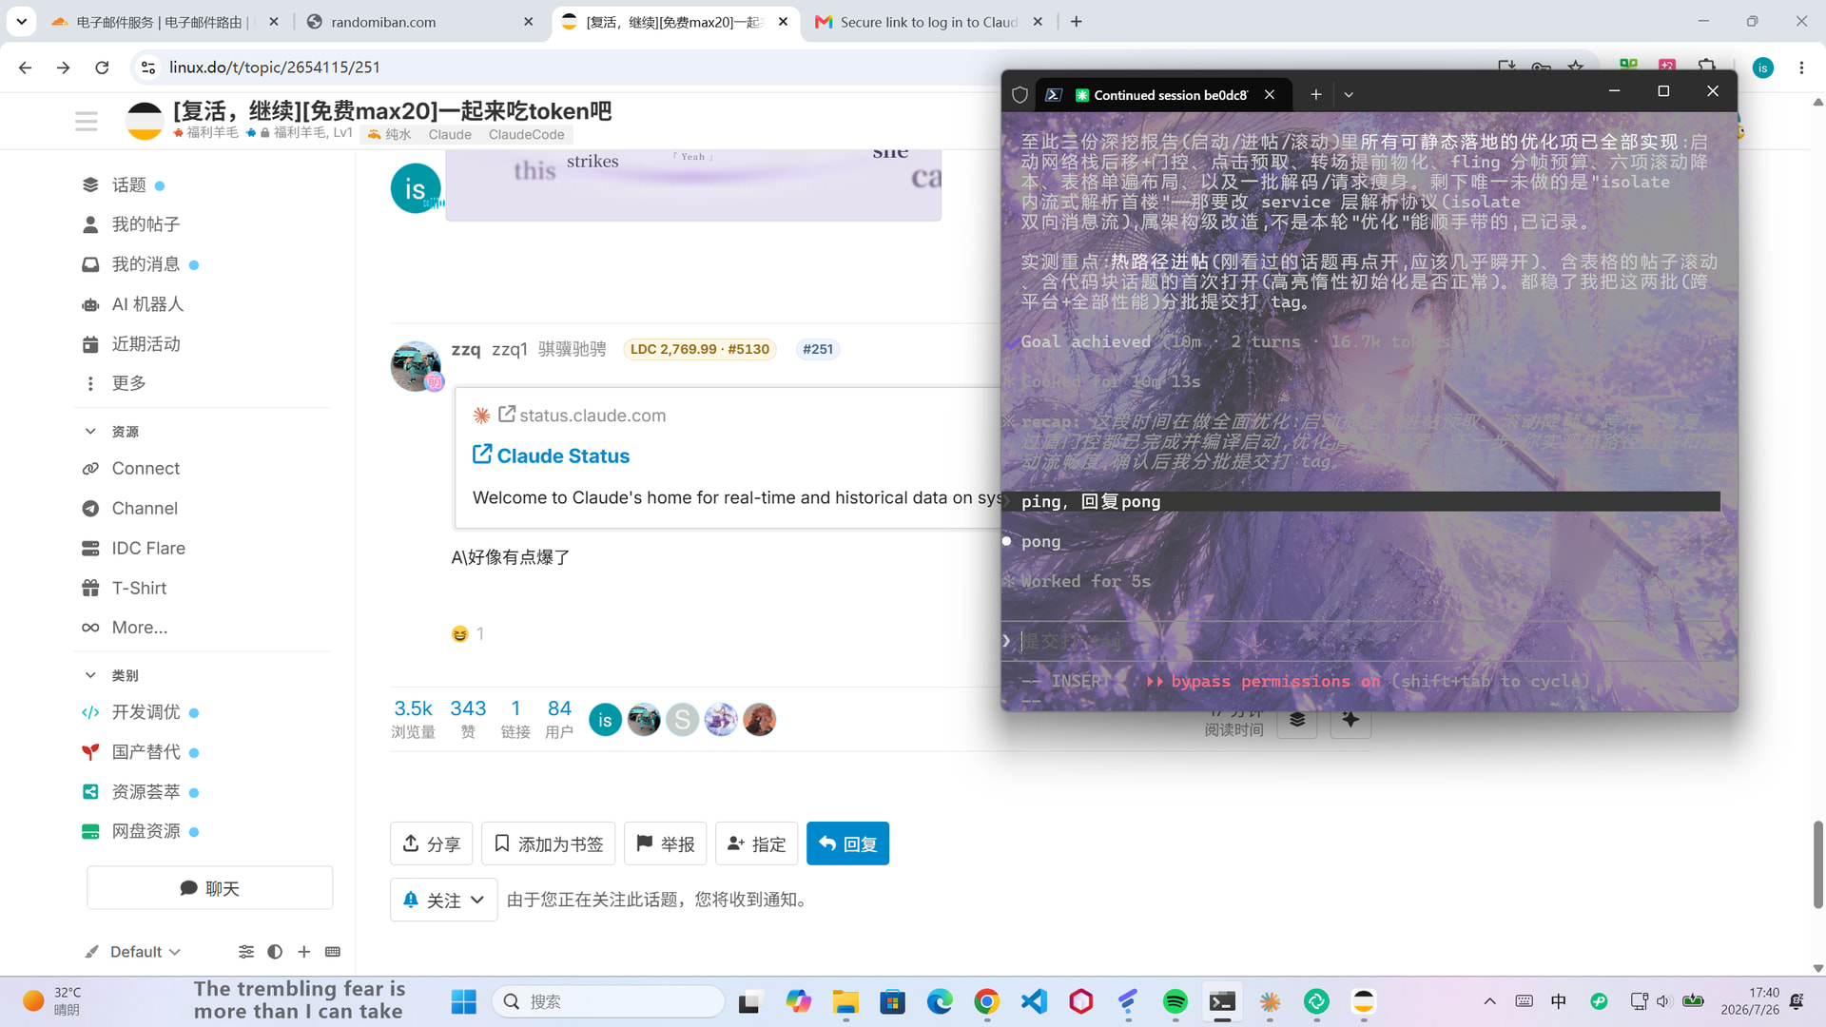
Task: Open the Claude app from the taskbar
Action: click(1270, 1001)
